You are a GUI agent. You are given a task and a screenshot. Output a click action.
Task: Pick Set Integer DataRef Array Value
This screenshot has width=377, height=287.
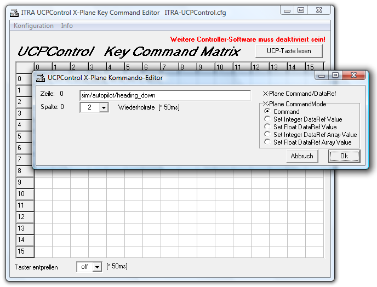point(267,135)
